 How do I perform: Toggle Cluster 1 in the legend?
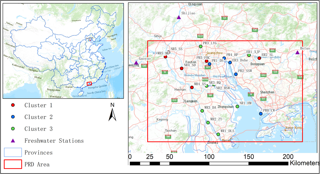point(13,105)
